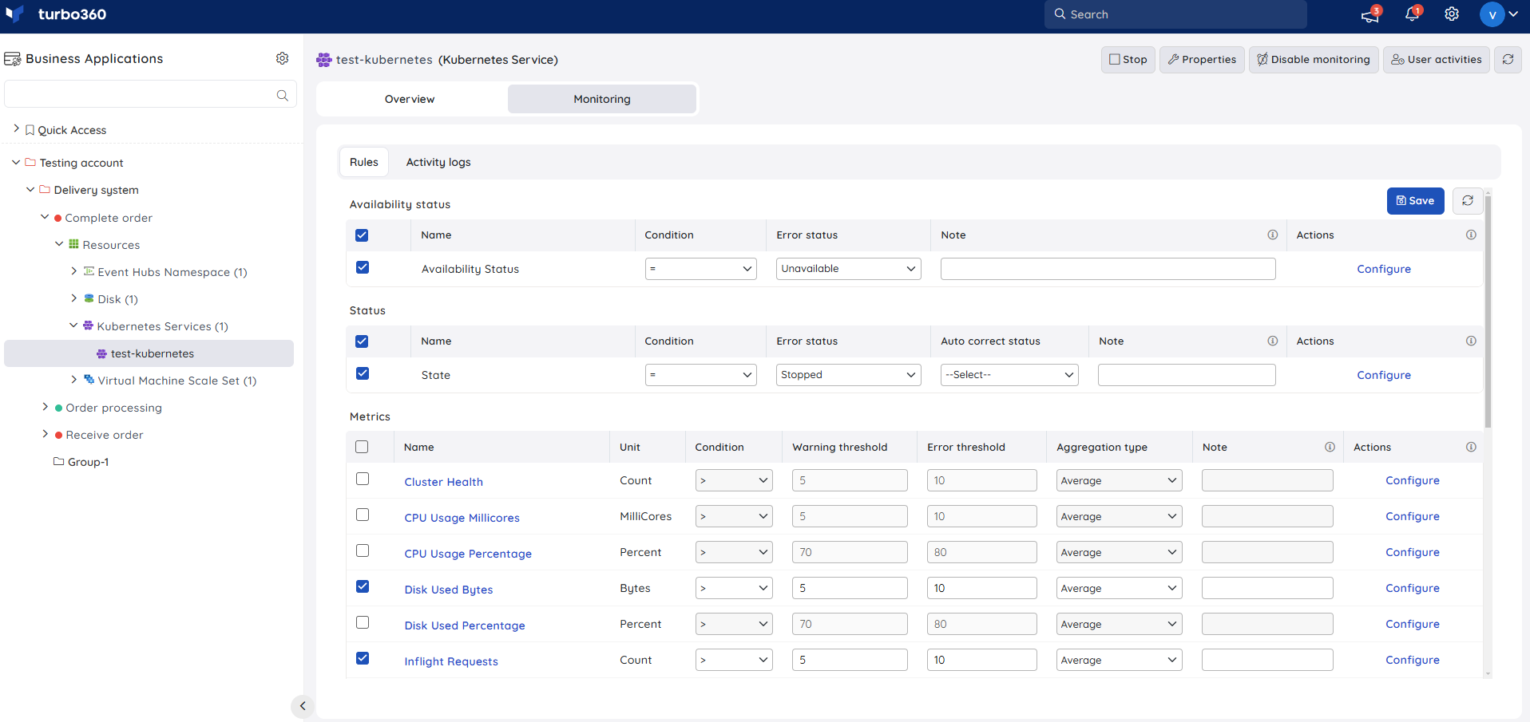This screenshot has height=722, width=1530.
Task: Click the Save button
Action: pyautogui.click(x=1415, y=201)
